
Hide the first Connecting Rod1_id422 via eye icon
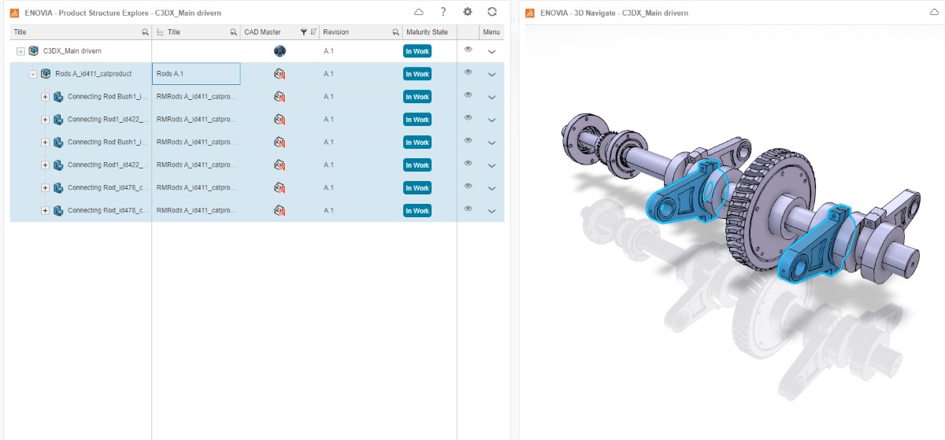(468, 117)
